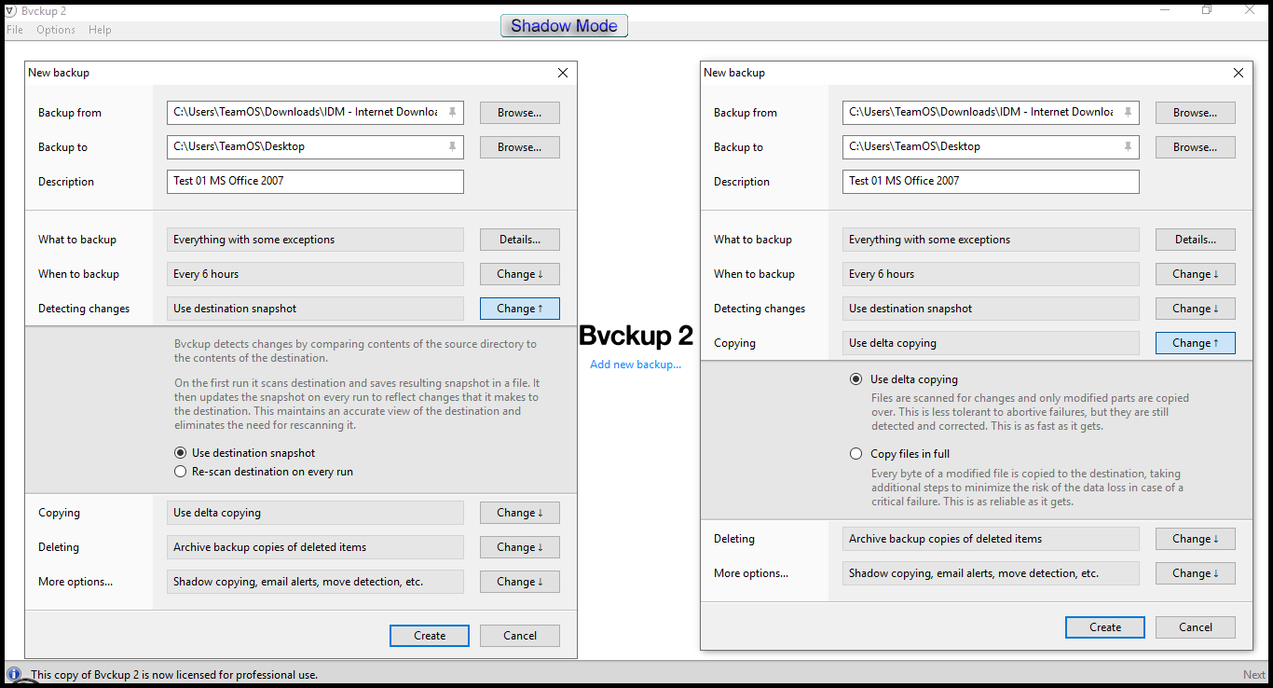Click right dialog Backup from path field

pos(991,112)
